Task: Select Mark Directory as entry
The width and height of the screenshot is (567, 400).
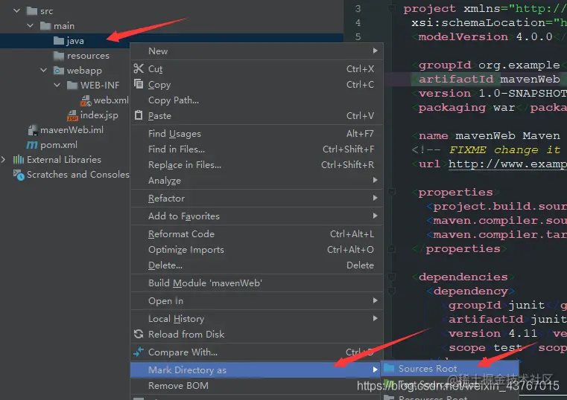Action: point(255,370)
